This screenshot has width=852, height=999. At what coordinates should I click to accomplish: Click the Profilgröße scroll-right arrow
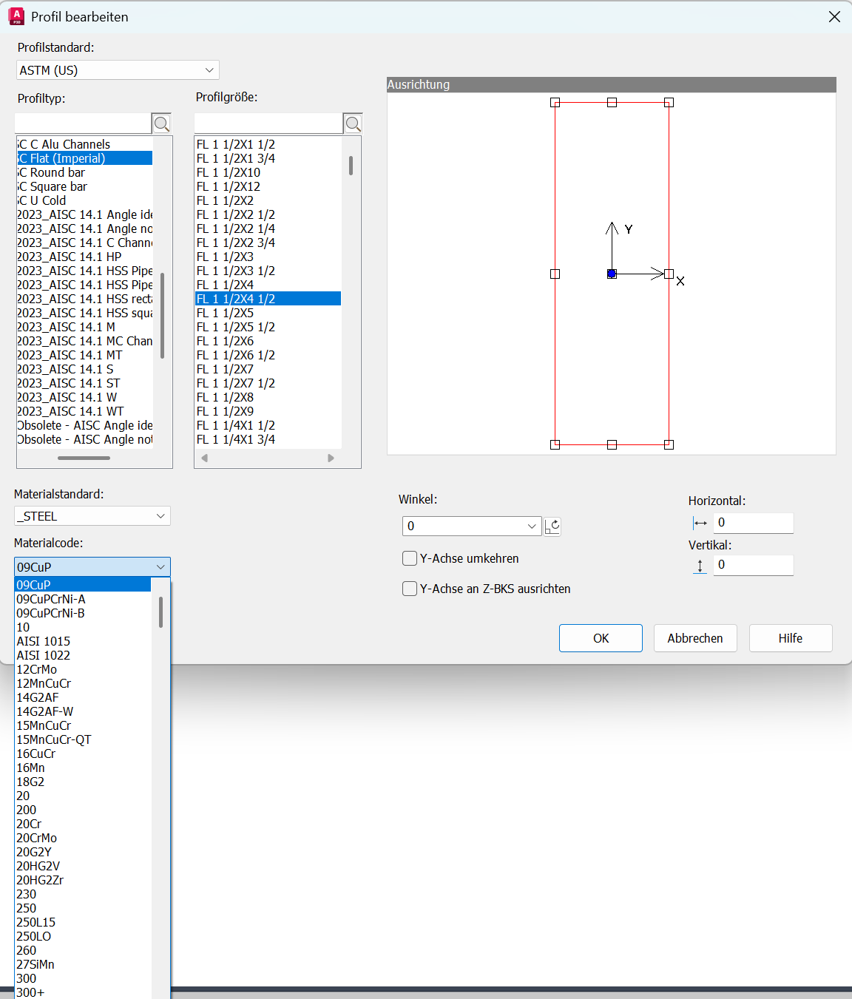(331, 458)
